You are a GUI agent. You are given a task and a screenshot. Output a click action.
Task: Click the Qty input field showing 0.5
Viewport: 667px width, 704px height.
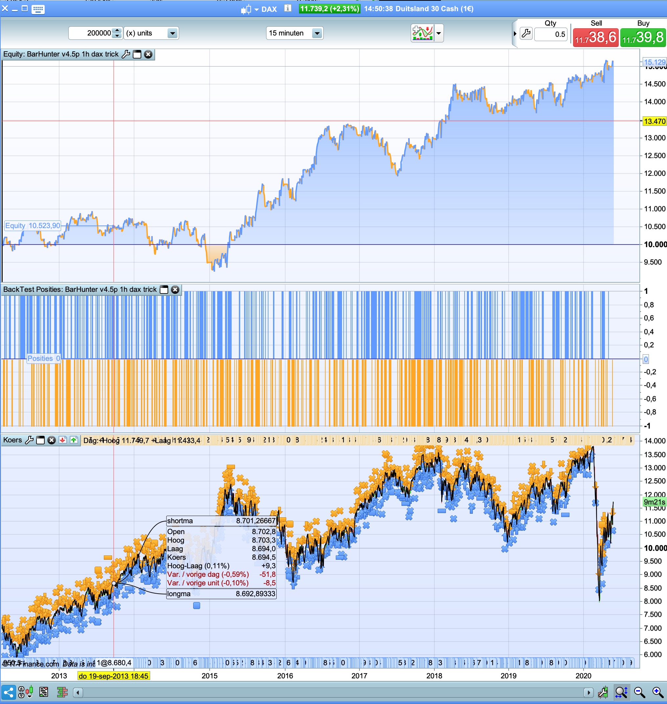(550, 34)
